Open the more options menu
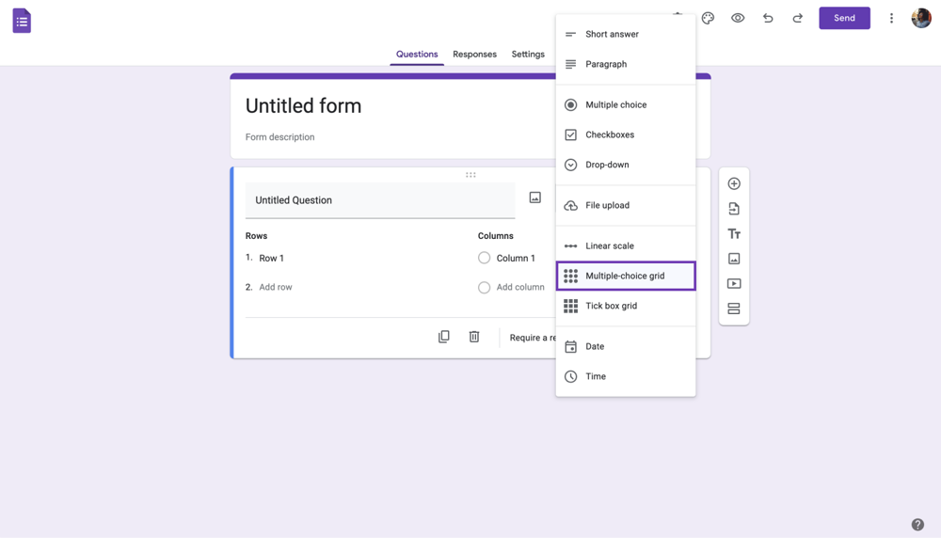 891,18
